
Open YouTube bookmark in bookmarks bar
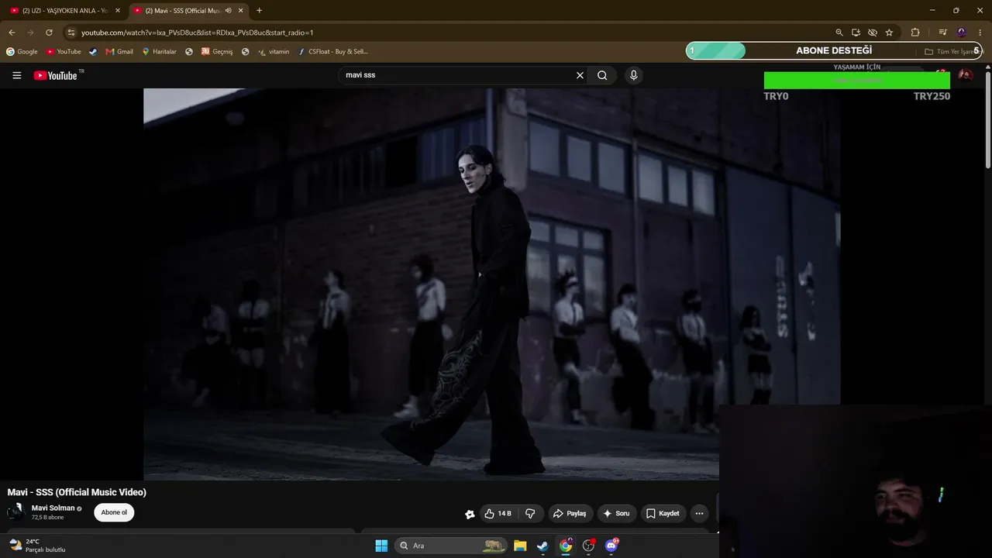tap(64, 52)
